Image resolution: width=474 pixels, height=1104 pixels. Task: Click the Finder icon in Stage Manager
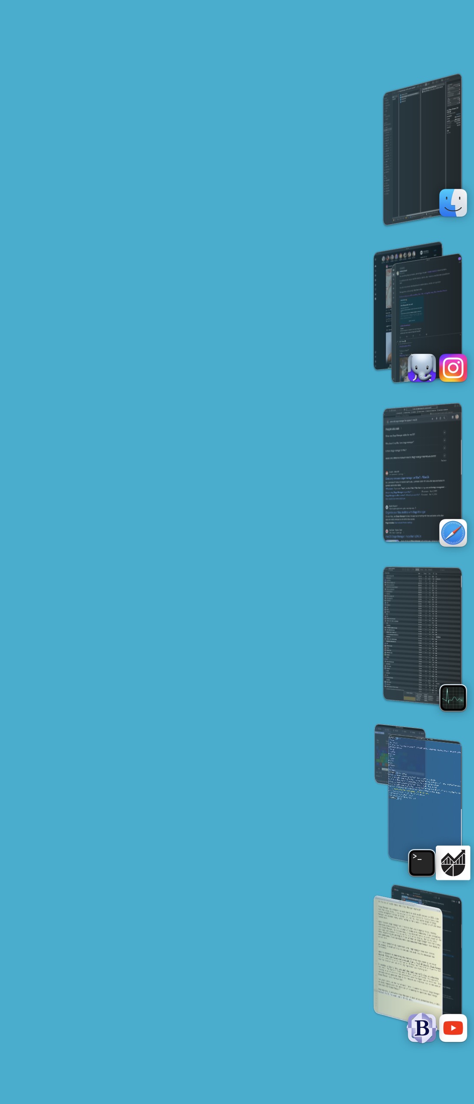click(453, 203)
